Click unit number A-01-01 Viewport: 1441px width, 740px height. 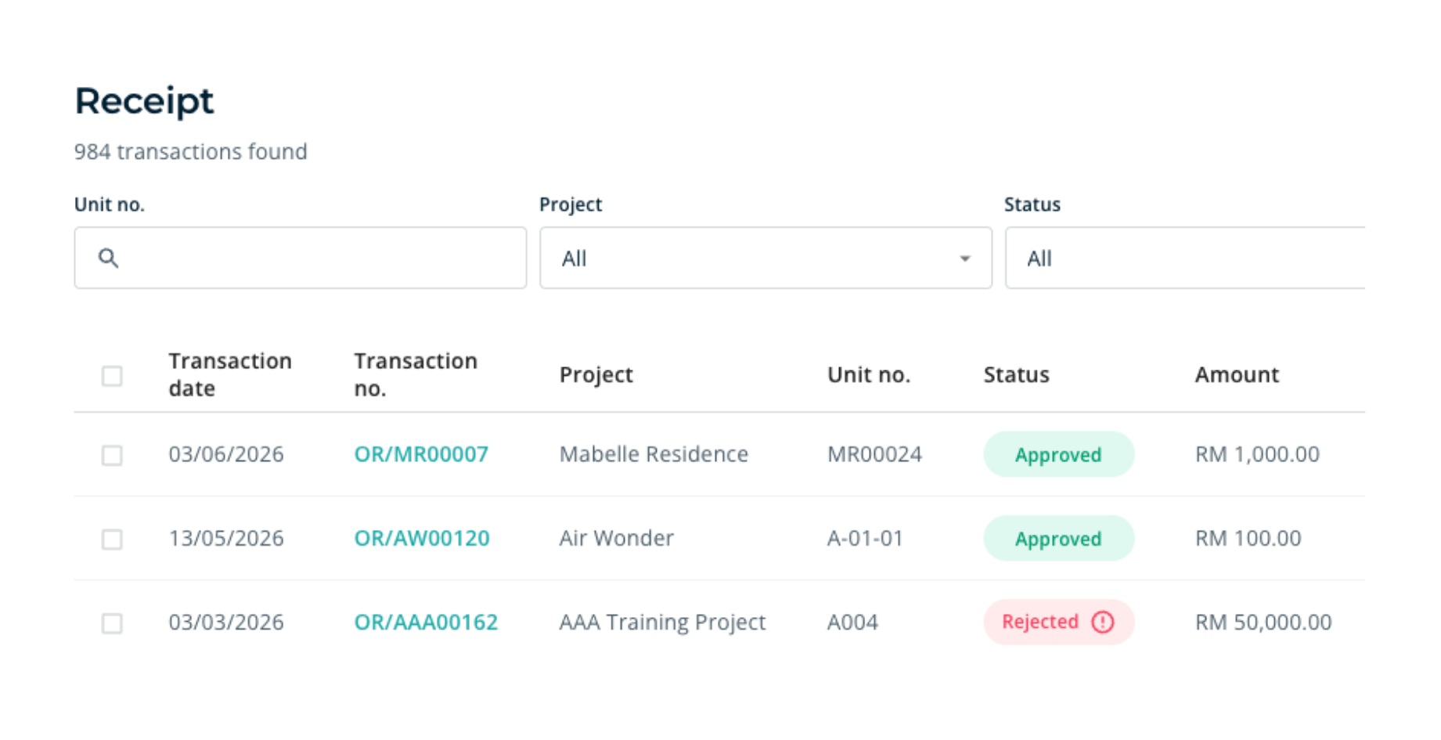click(x=865, y=538)
